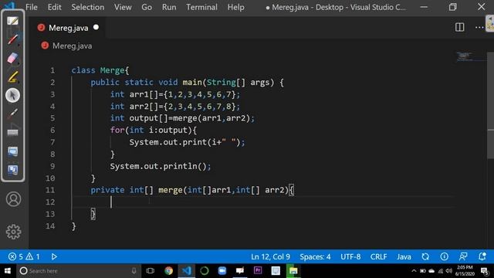Open the Run menu

[x=169, y=7]
